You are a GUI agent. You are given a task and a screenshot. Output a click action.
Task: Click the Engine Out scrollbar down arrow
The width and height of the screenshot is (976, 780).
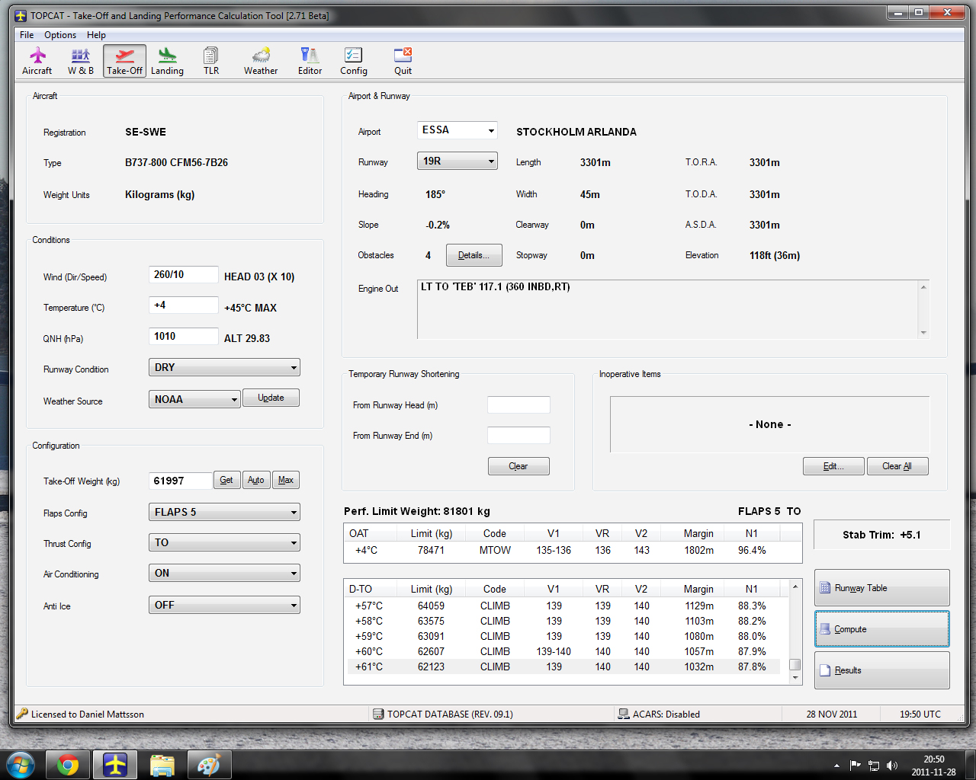pos(923,332)
